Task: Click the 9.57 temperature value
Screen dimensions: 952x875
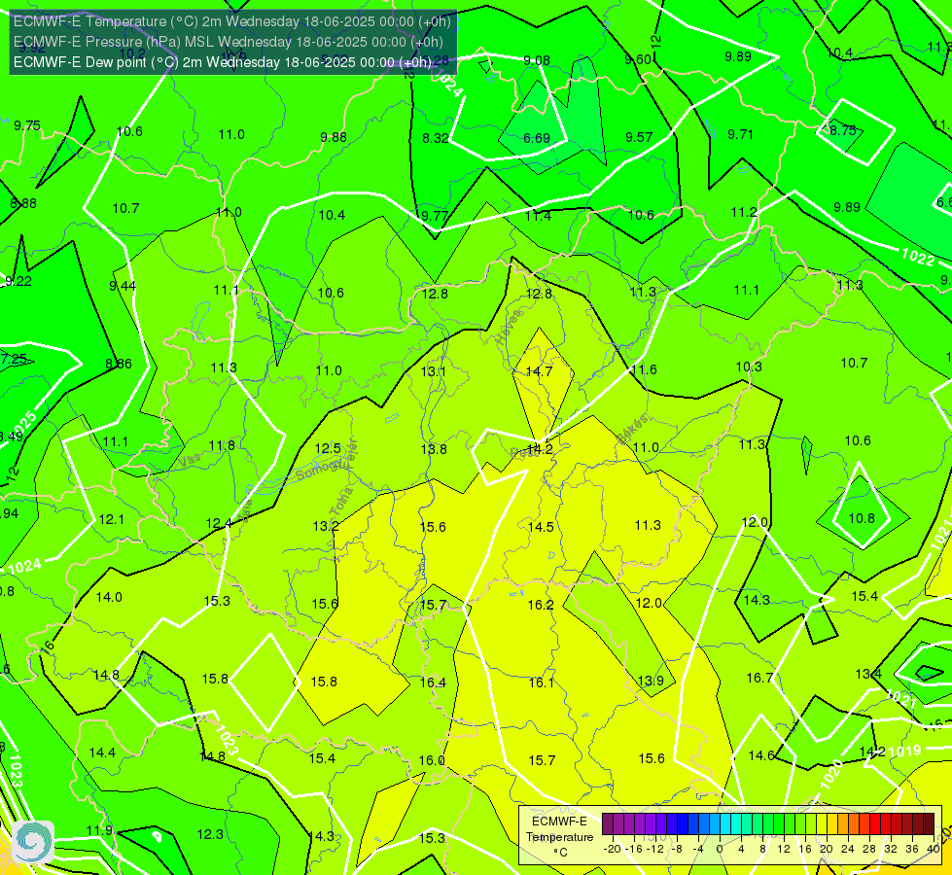Action: [639, 137]
